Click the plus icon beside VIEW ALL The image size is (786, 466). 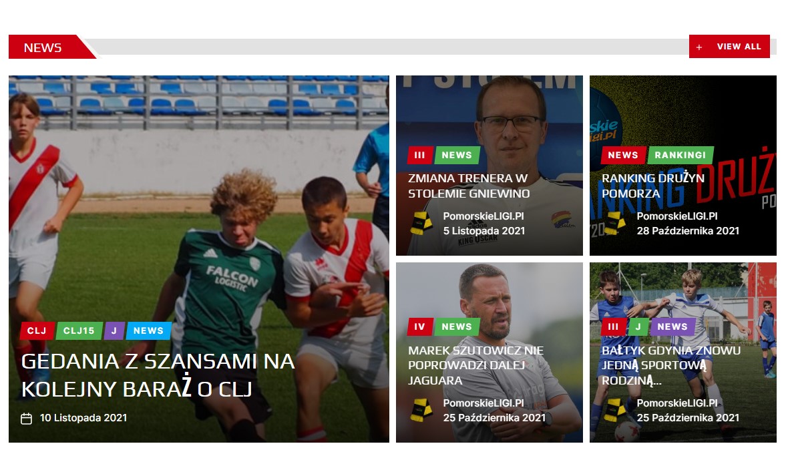[699, 47]
